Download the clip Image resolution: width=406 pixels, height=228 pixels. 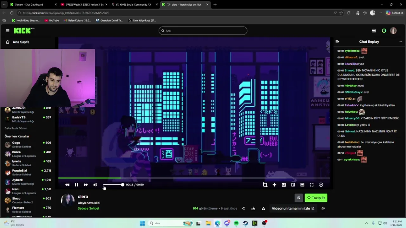(253, 208)
